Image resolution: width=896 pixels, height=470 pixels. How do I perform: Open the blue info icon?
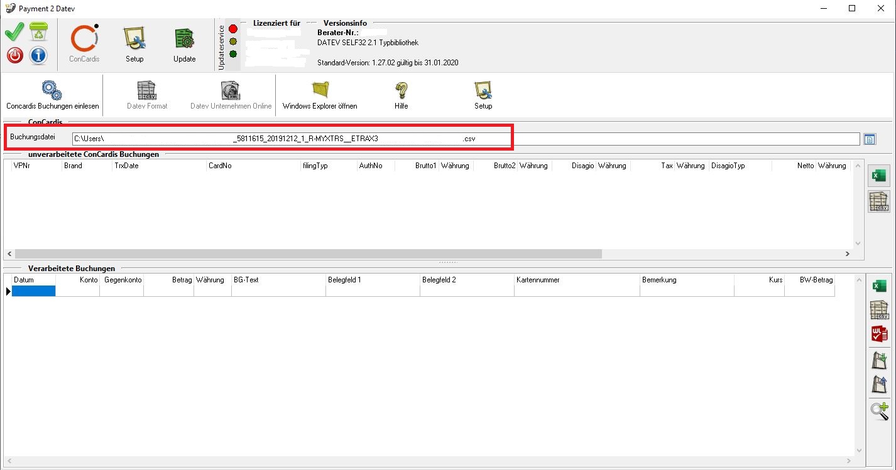(x=38, y=55)
